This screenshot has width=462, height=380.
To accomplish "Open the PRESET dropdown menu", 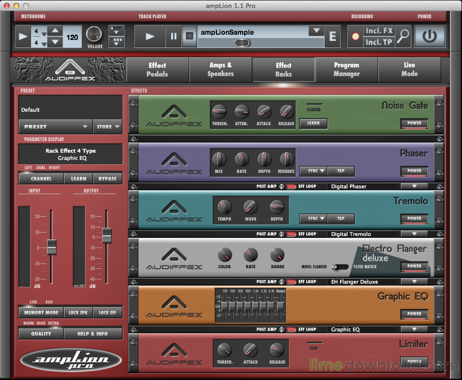I will tap(56, 127).
